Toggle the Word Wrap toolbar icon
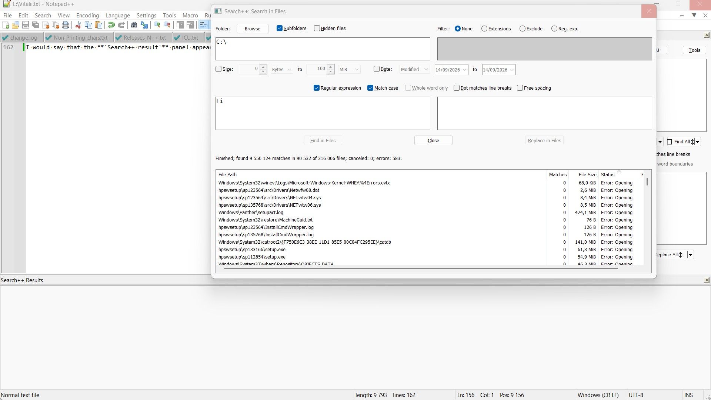 203,25
